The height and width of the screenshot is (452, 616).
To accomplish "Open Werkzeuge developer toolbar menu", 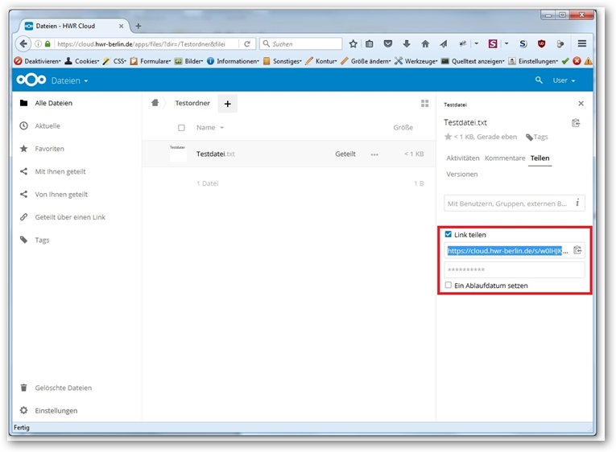I will click(x=416, y=61).
